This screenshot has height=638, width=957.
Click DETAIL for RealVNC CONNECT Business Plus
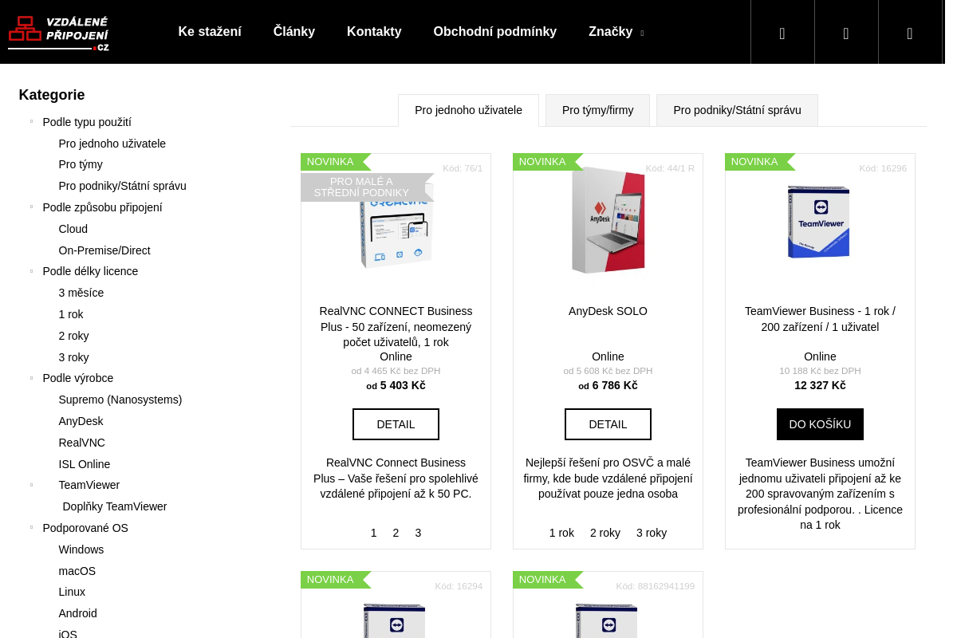396,424
